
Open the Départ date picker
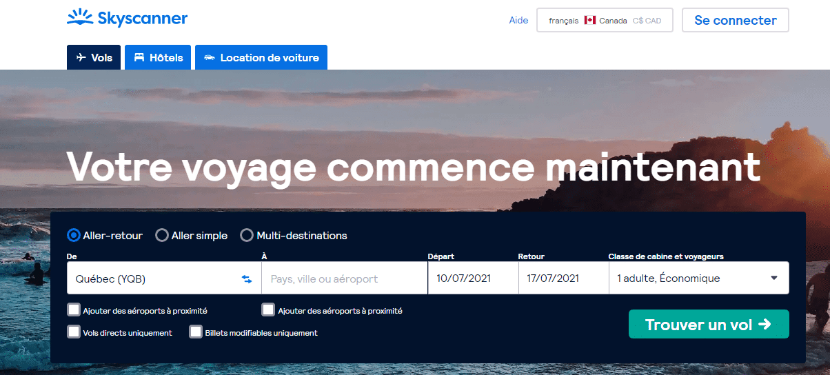(473, 278)
